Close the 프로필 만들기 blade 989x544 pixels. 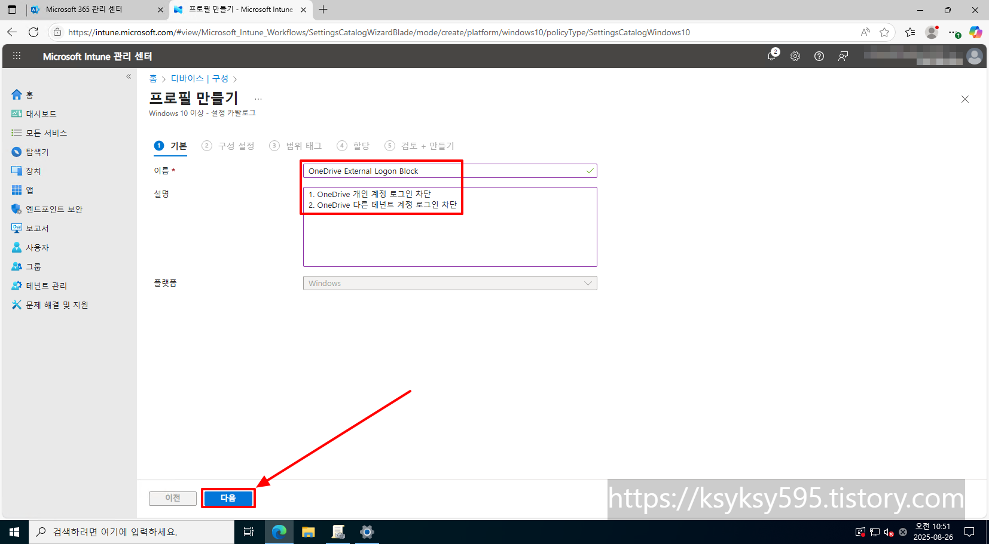[x=965, y=99]
